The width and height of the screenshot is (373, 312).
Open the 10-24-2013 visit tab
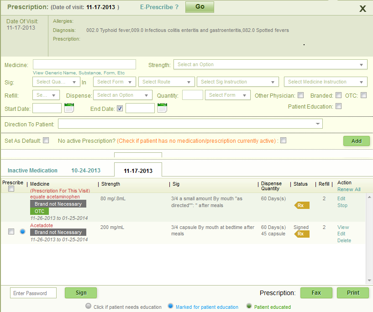pos(86,171)
